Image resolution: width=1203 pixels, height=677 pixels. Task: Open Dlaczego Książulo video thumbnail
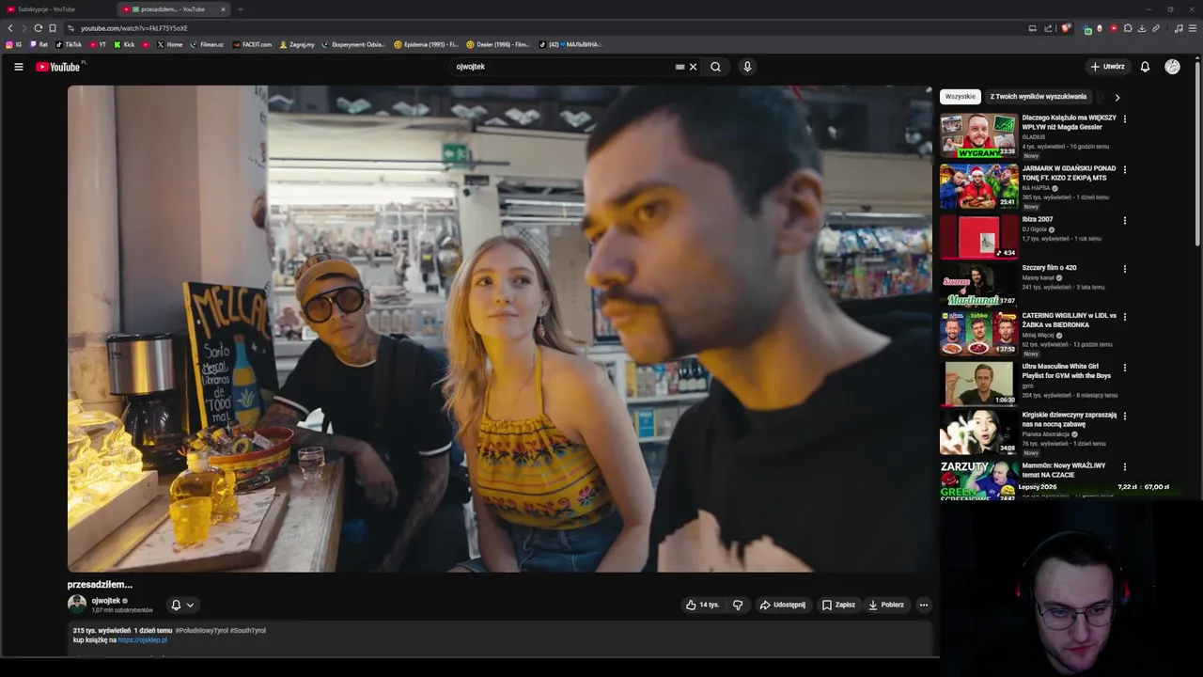coord(979,136)
